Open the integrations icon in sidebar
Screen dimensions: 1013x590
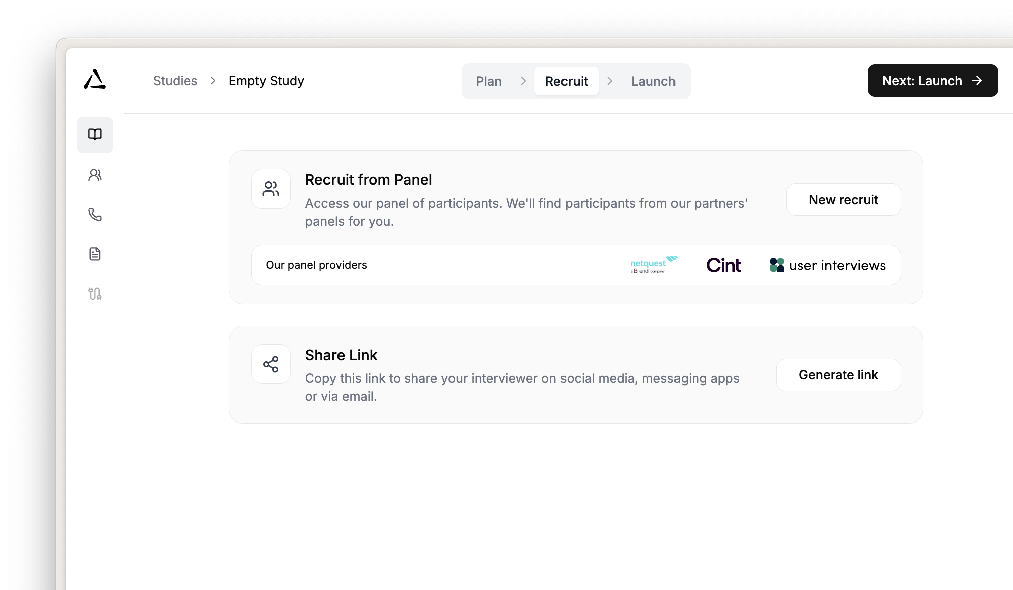click(95, 293)
